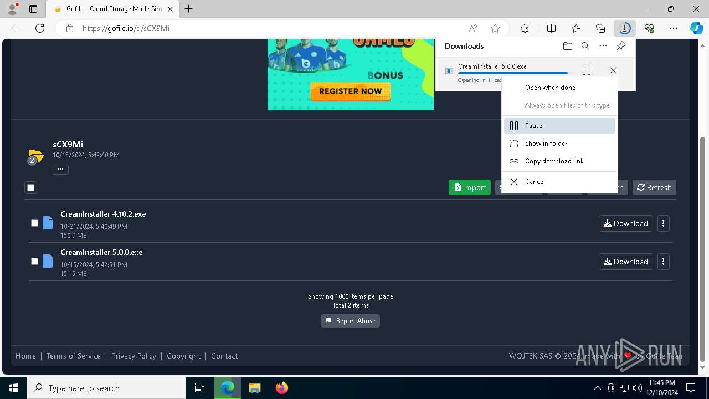Open the Privacy Policy link
This screenshot has height=399, width=709.
[x=133, y=356]
